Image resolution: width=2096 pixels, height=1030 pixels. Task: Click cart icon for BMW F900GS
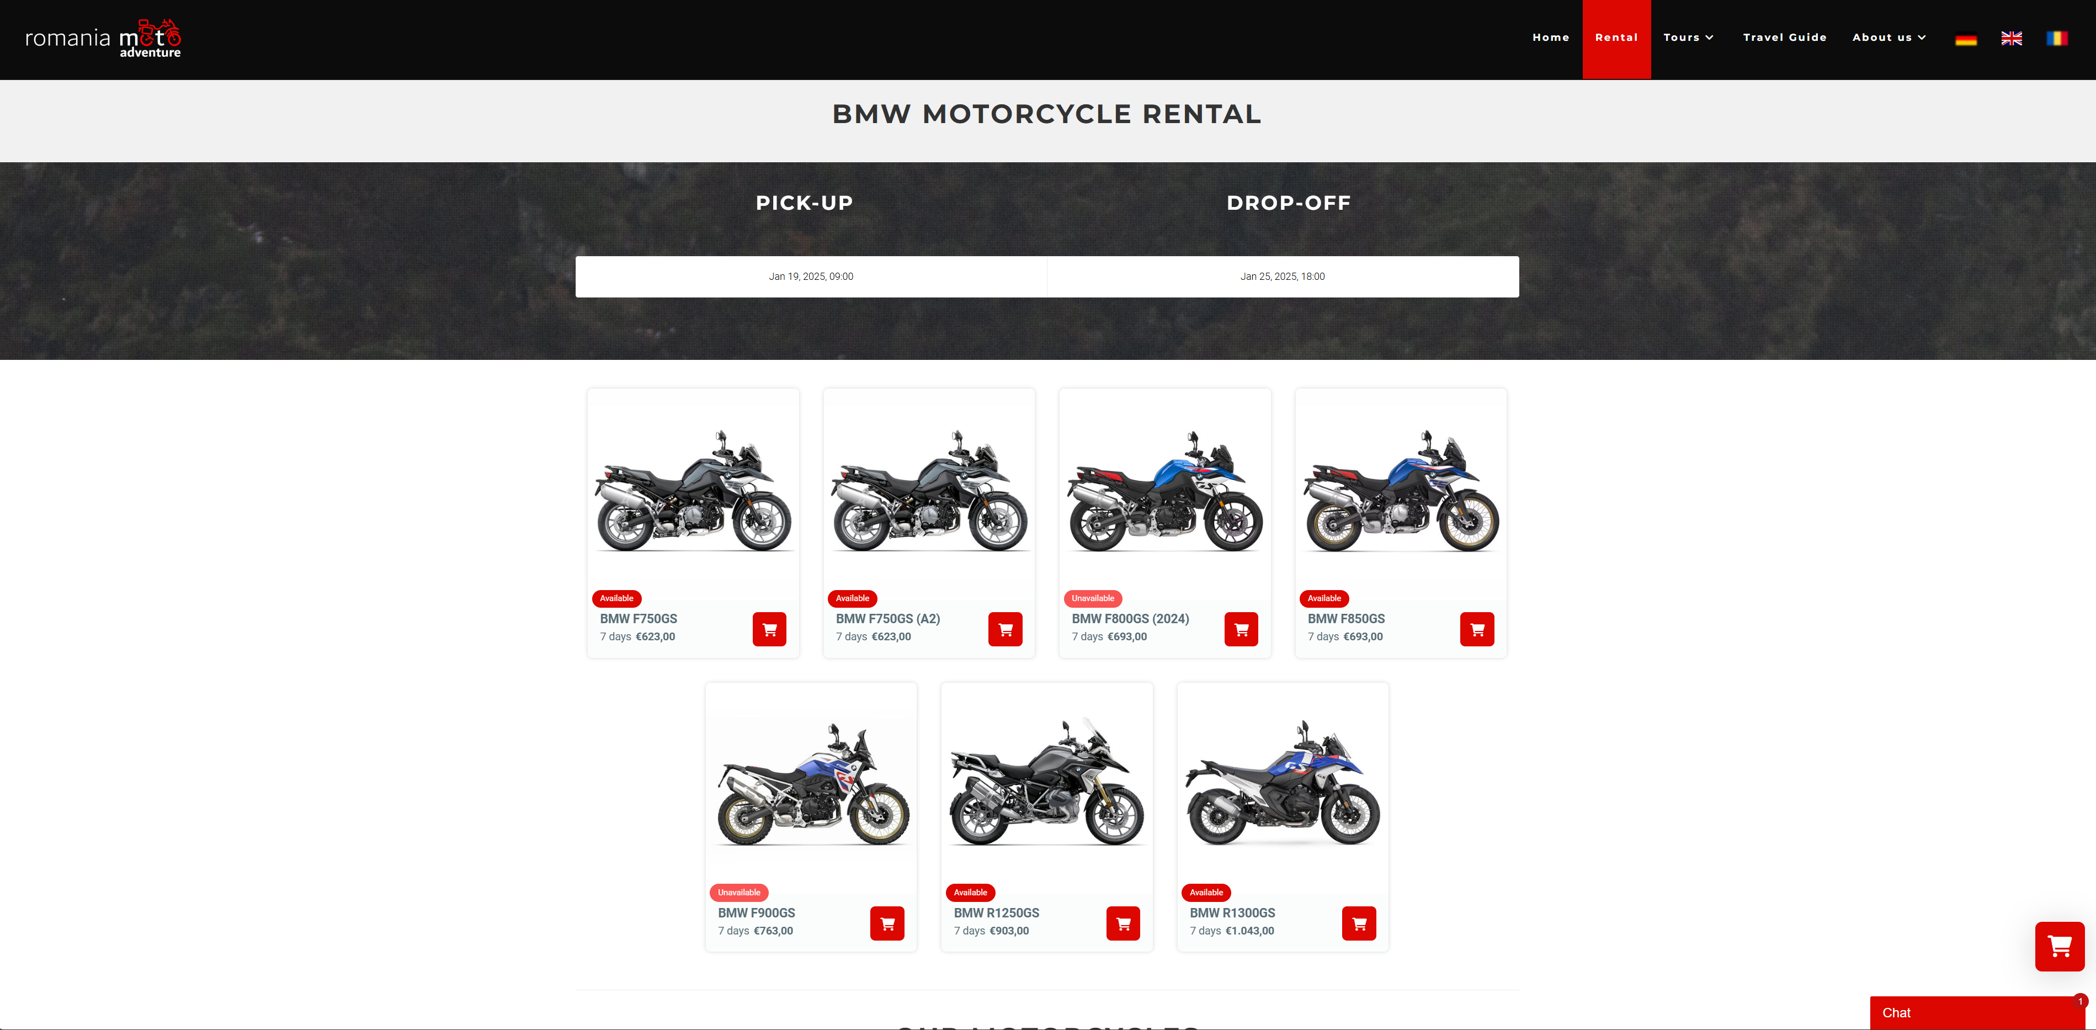pyautogui.click(x=887, y=923)
